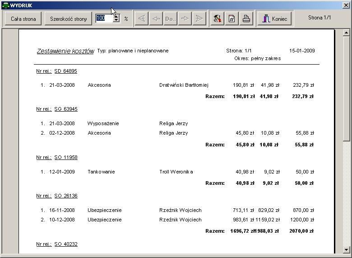
Task: Print the report with printer icon
Action: [x=246, y=19]
